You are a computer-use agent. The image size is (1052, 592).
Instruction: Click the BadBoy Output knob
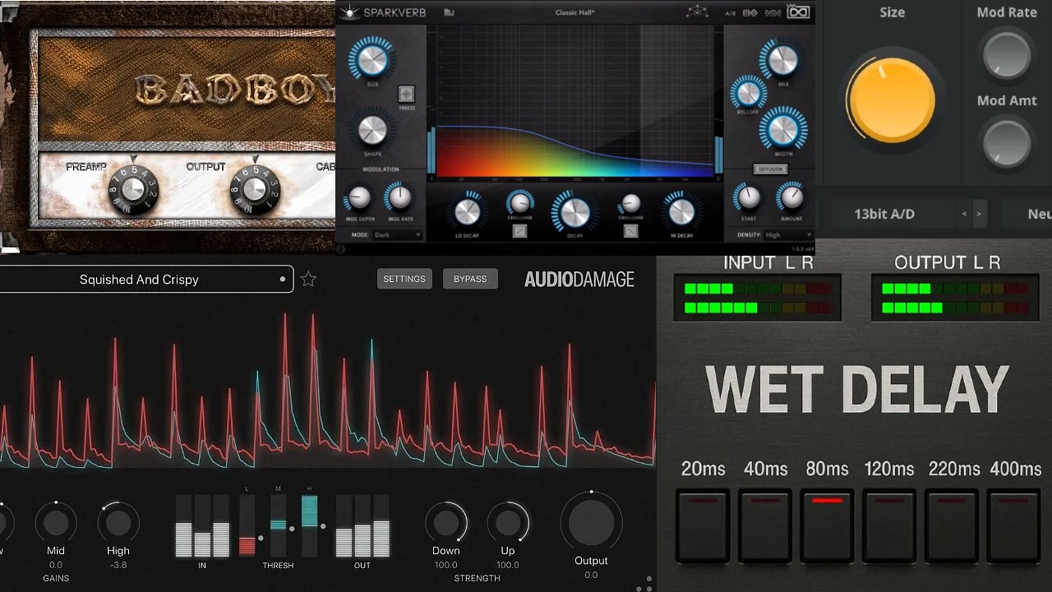click(254, 190)
